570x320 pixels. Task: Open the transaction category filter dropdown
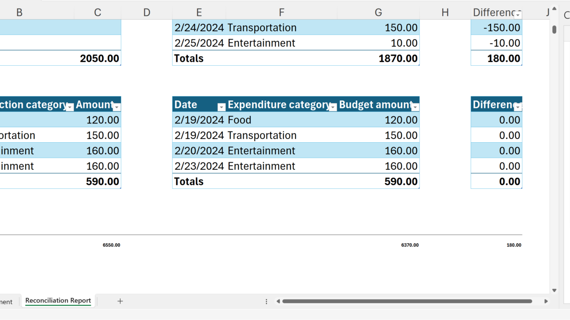pyautogui.click(x=70, y=107)
